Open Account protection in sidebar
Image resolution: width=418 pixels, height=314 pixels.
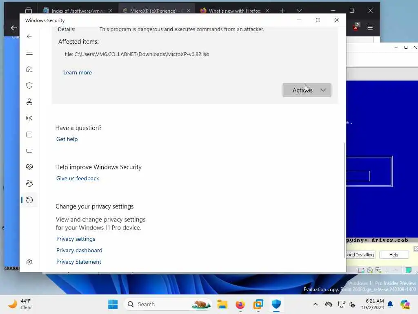tap(29, 102)
